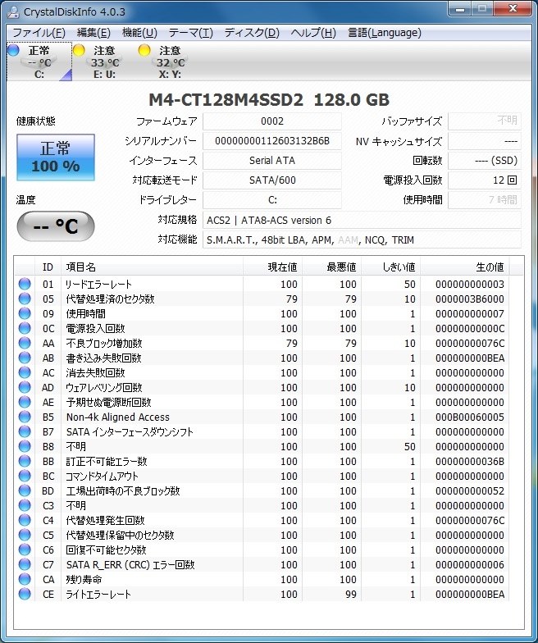Click raw value 0000003B6000 in row 05
Screen dimensions: 538x643
tap(470, 299)
